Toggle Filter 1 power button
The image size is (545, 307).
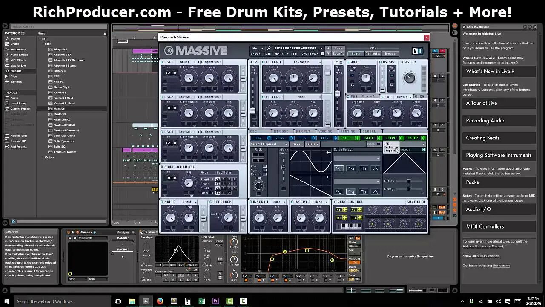(264, 62)
